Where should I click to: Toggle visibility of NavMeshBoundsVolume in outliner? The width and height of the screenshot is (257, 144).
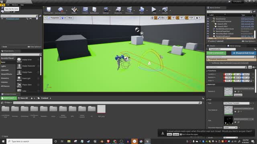pyautogui.click(x=208, y=29)
